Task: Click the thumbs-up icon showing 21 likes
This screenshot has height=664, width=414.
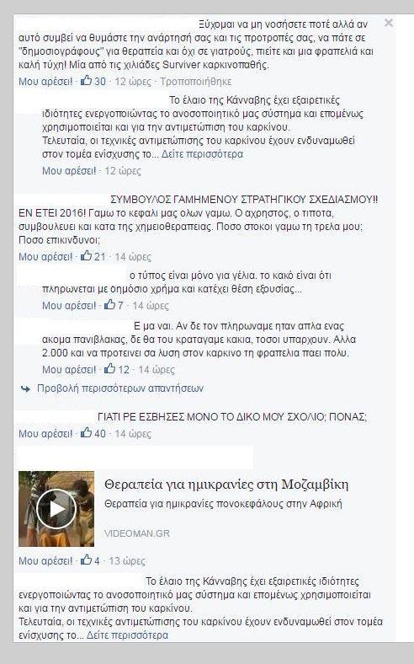Action: click(87, 255)
